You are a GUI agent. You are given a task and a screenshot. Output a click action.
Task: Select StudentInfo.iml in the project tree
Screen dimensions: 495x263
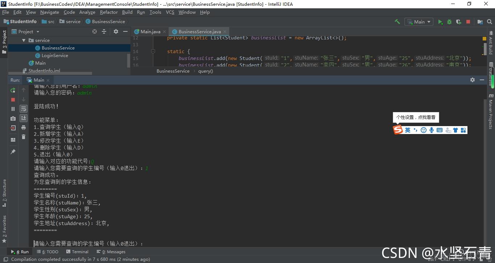pyautogui.click(x=44, y=71)
